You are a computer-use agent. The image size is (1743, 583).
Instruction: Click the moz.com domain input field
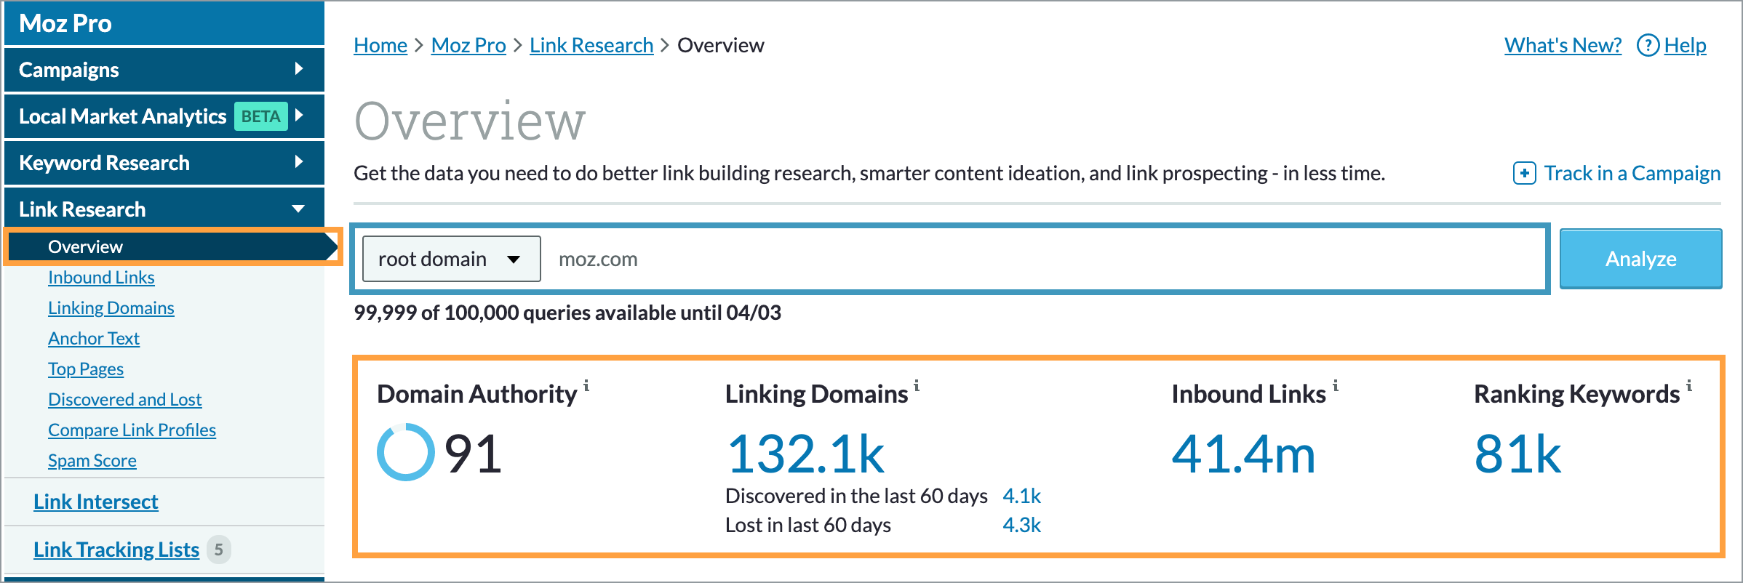pyautogui.click(x=873, y=258)
